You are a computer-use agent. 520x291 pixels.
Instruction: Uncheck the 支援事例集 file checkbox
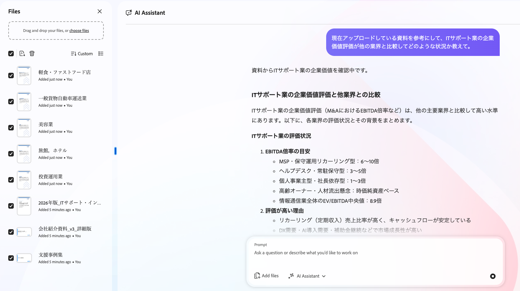11,258
